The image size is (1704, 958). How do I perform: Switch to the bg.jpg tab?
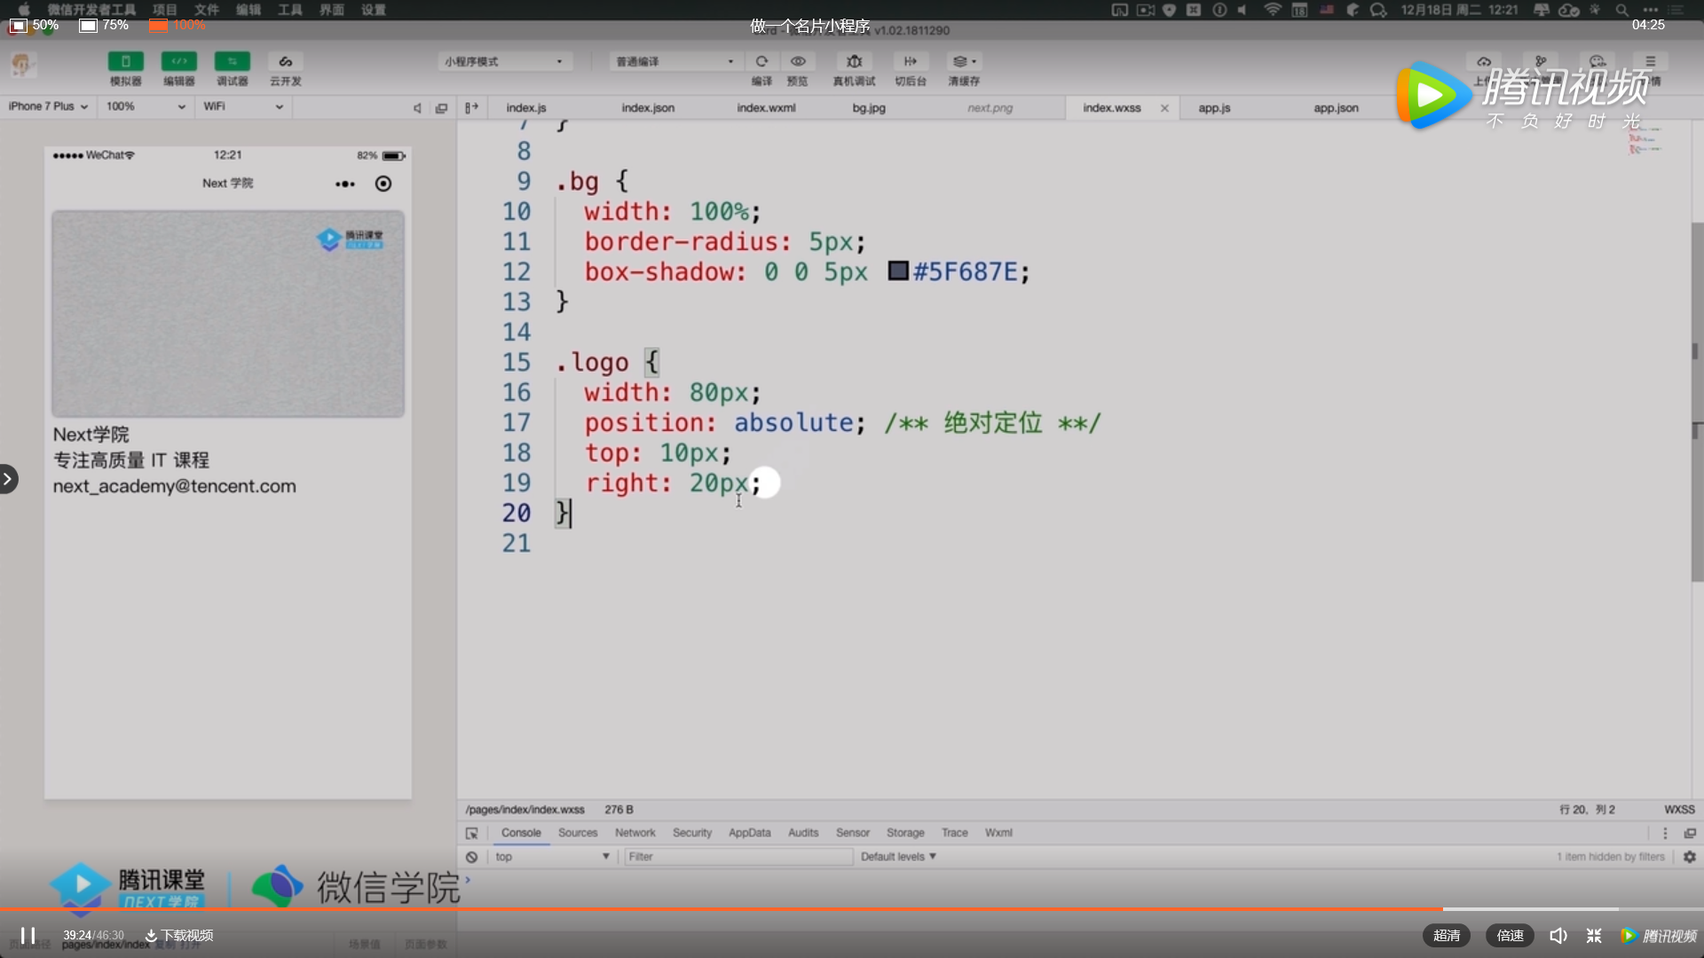point(869,107)
